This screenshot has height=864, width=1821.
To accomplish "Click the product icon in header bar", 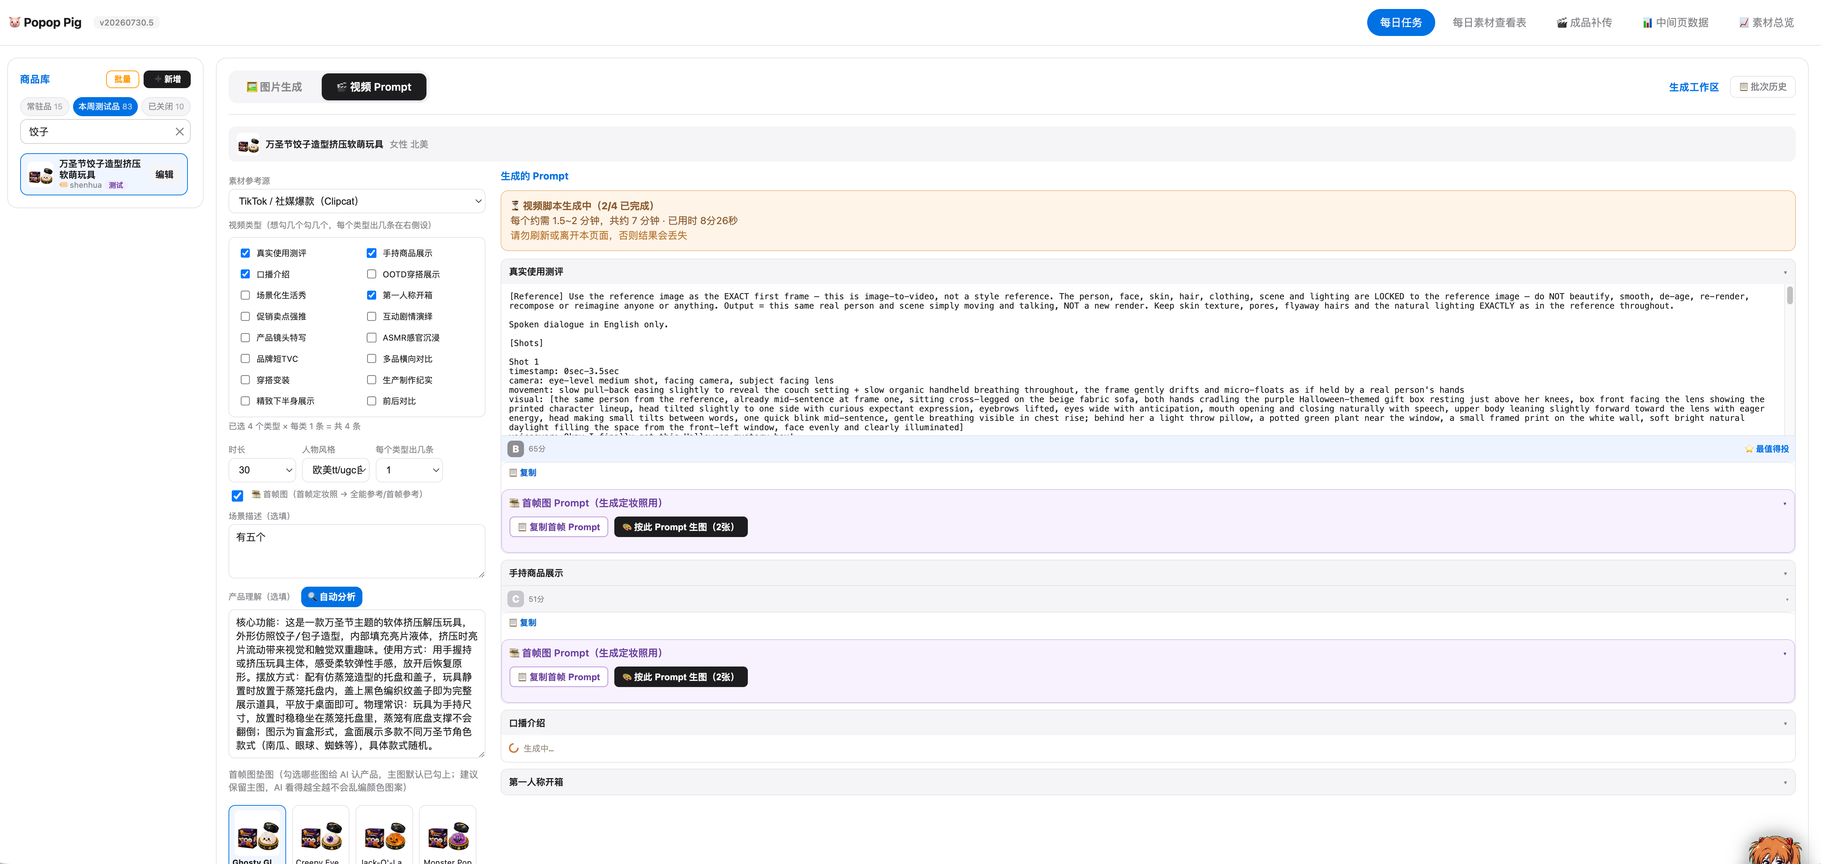I will [248, 144].
